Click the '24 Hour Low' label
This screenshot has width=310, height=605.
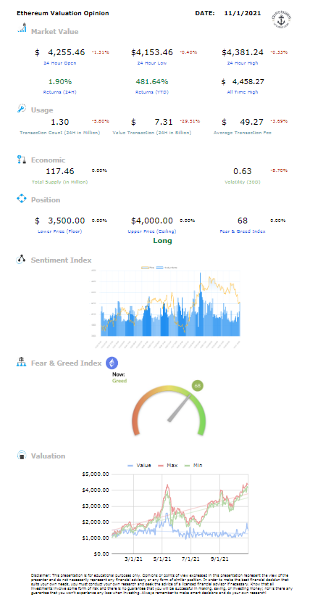coord(151,62)
